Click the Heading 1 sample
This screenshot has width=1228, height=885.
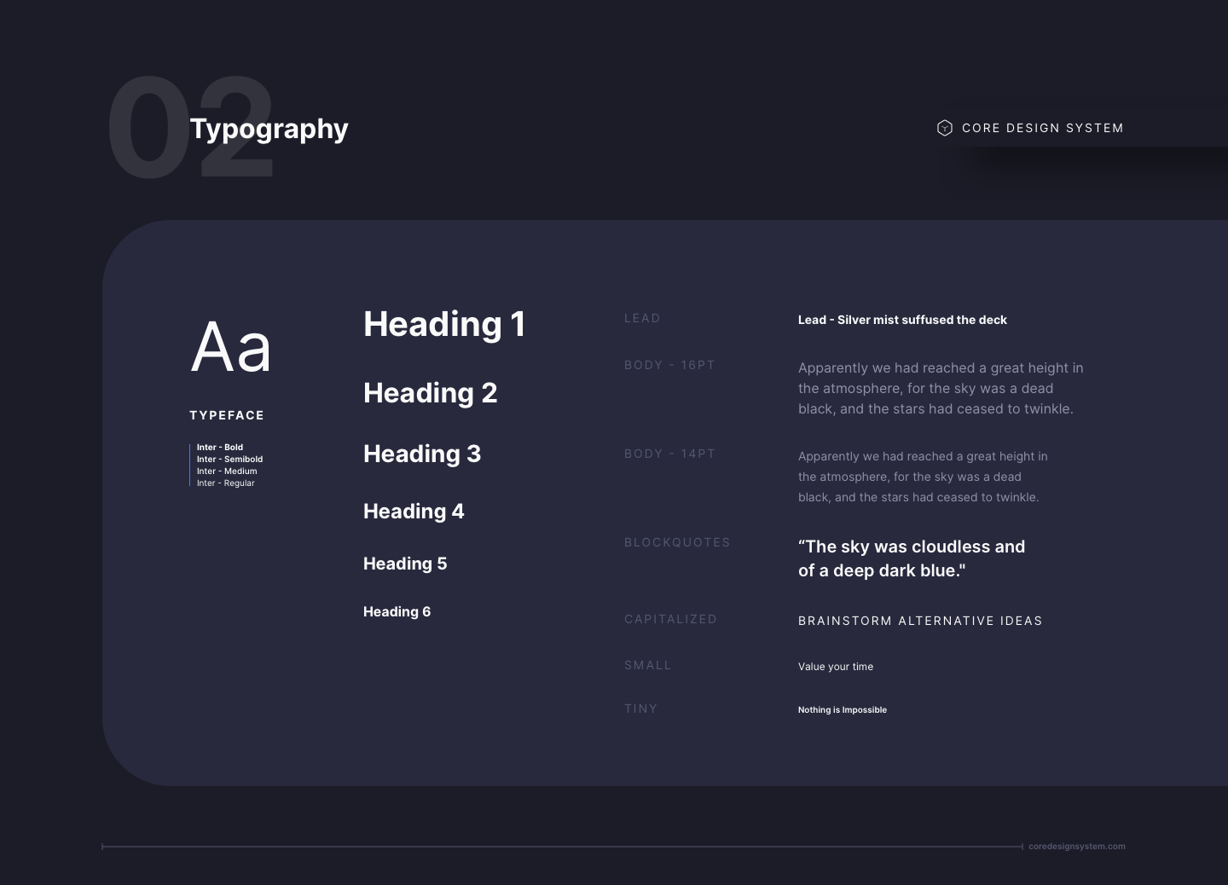coord(444,324)
